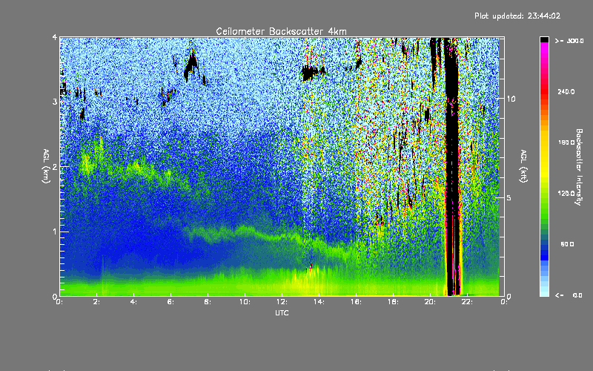Click the '0' tick on the AGL (kft) axis
This screenshot has width=593, height=371.
click(509, 296)
